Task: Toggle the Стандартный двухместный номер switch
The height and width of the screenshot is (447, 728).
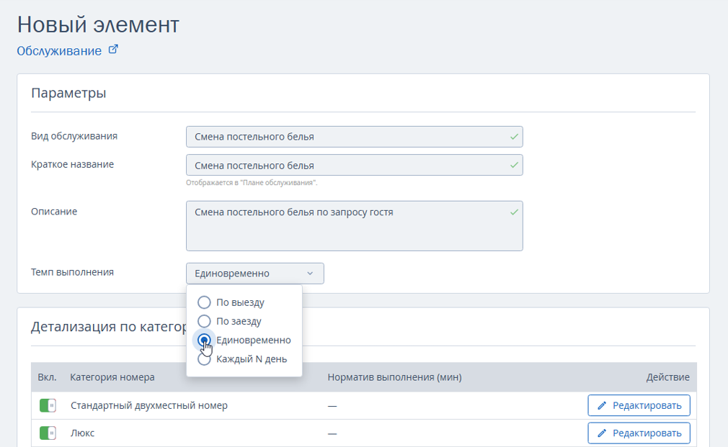Action: (48, 405)
